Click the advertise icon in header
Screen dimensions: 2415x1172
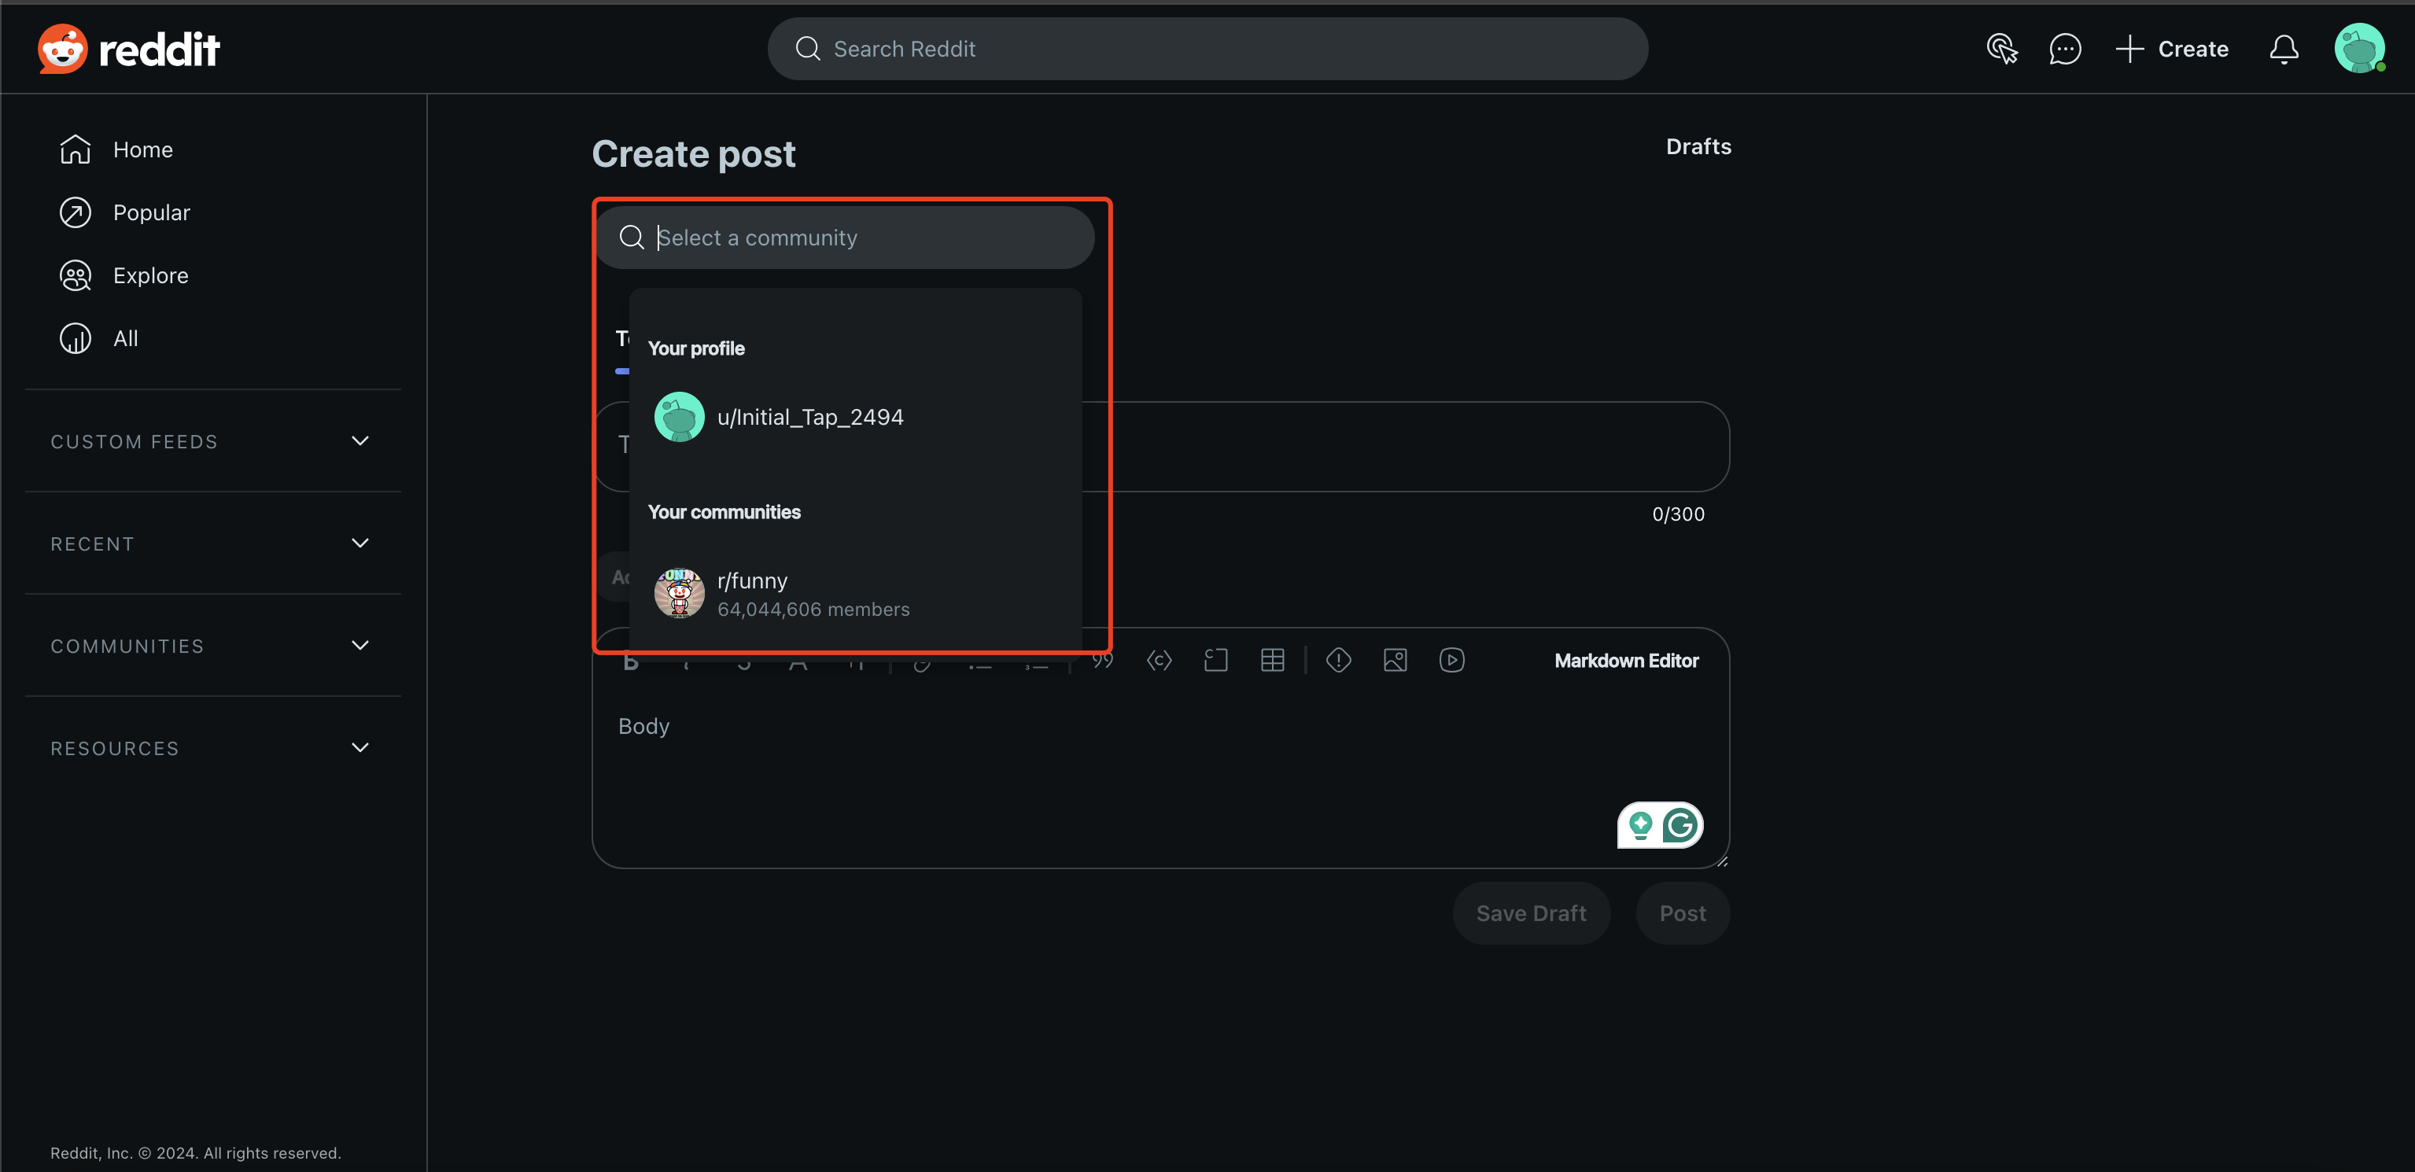(2001, 49)
